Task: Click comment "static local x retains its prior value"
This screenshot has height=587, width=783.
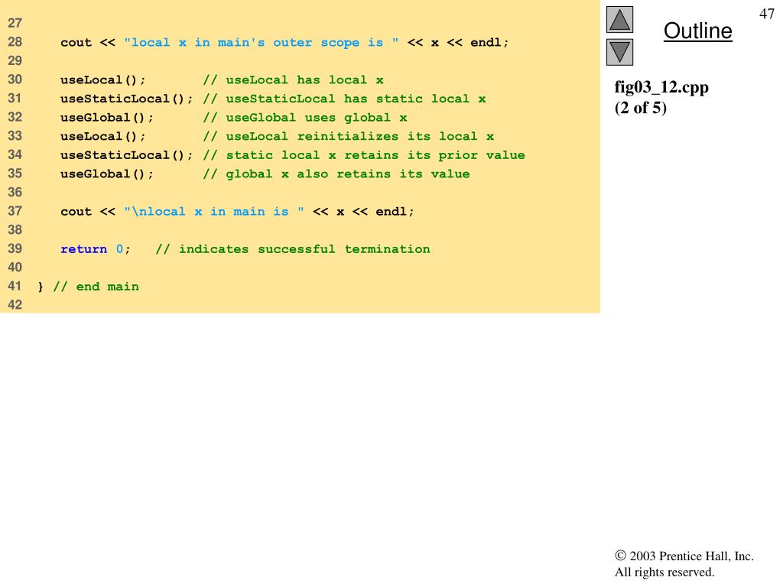Action: (x=364, y=155)
